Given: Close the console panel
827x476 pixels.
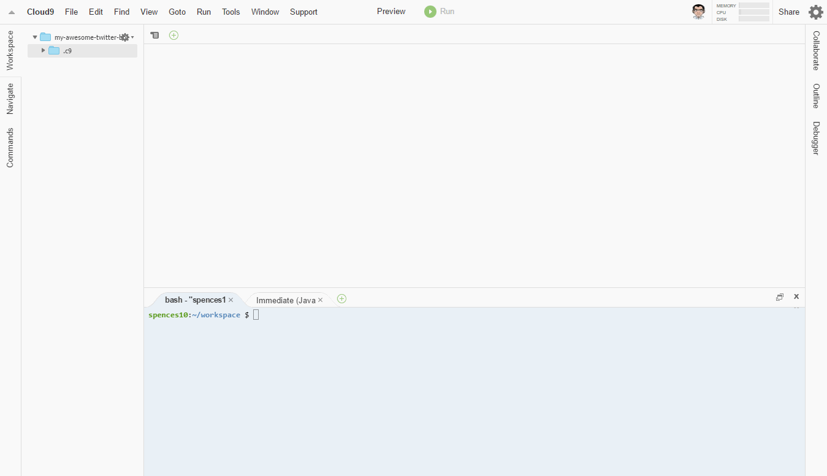Looking at the screenshot, I should coord(796,297).
